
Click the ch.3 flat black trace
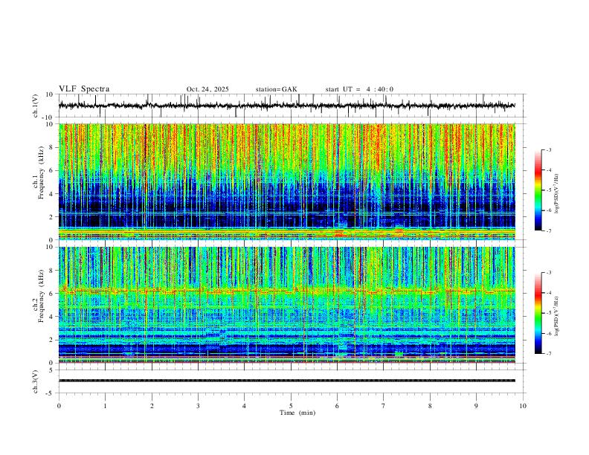click(286, 381)
